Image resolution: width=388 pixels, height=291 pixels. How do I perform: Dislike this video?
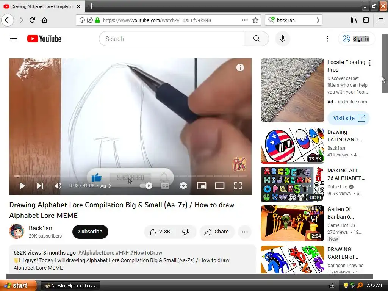(186, 232)
